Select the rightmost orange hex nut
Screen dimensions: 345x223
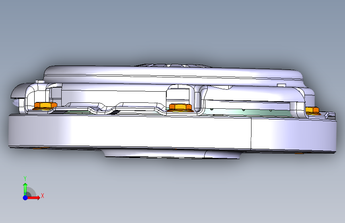(x=312, y=110)
